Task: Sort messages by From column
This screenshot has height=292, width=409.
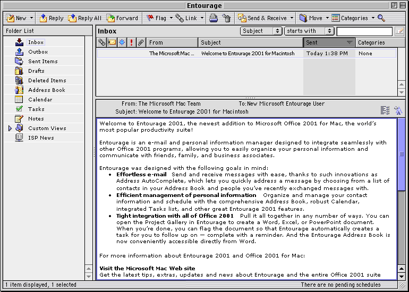Action: coord(172,42)
